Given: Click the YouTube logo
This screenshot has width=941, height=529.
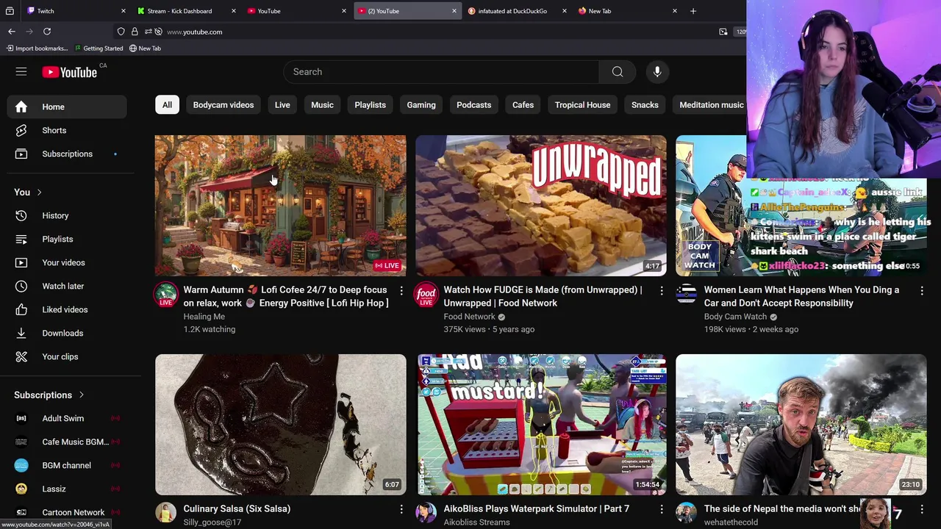Looking at the screenshot, I should click(x=70, y=72).
